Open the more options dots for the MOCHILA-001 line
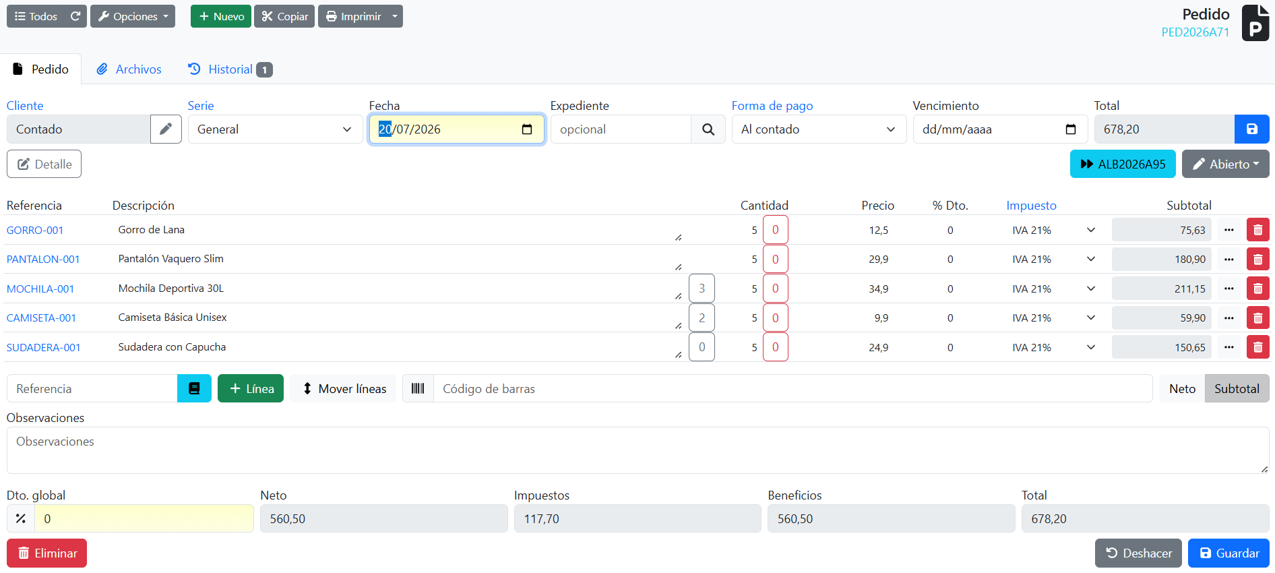1275x573 pixels. click(x=1229, y=289)
